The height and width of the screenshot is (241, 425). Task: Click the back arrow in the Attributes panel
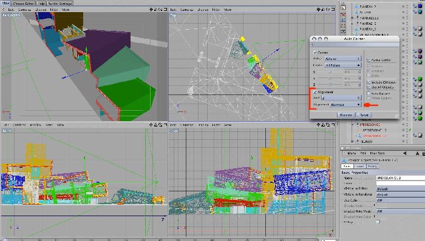click(x=405, y=153)
